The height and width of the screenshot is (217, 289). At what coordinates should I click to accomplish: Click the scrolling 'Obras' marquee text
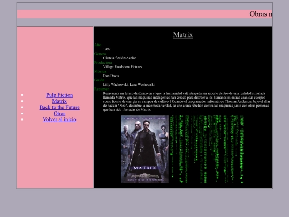(261, 14)
